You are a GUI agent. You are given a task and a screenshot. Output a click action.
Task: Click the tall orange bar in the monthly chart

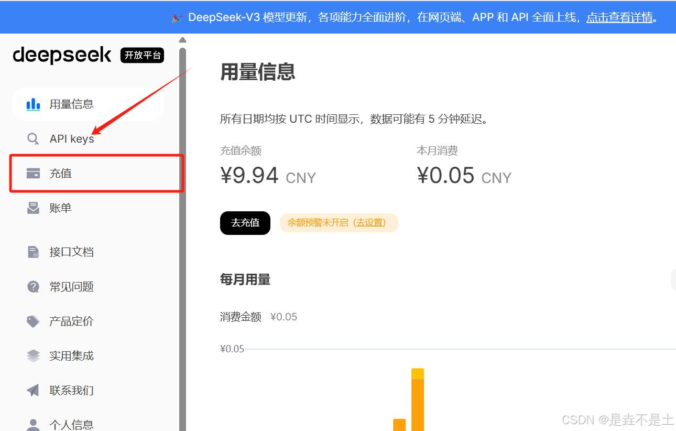[x=418, y=400]
